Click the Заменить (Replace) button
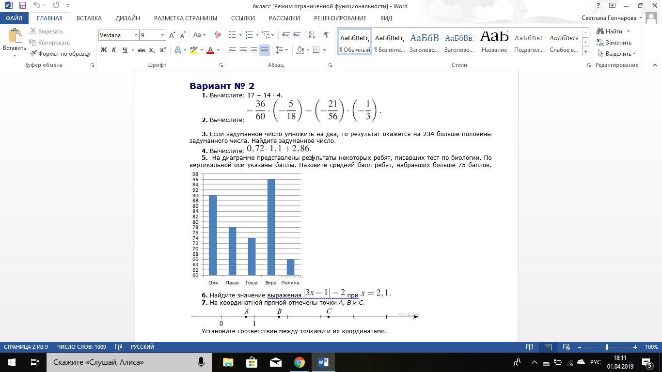Image resolution: width=662 pixels, height=372 pixels. point(615,43)
